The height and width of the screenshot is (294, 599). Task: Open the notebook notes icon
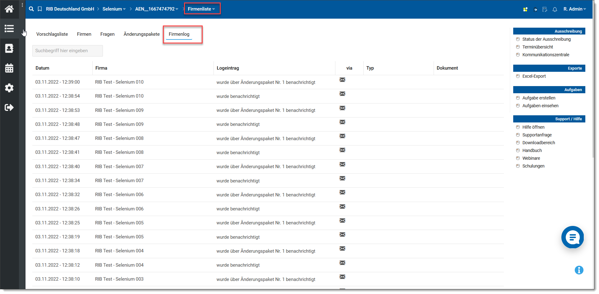pyautogui.click(x=545, y=9)
